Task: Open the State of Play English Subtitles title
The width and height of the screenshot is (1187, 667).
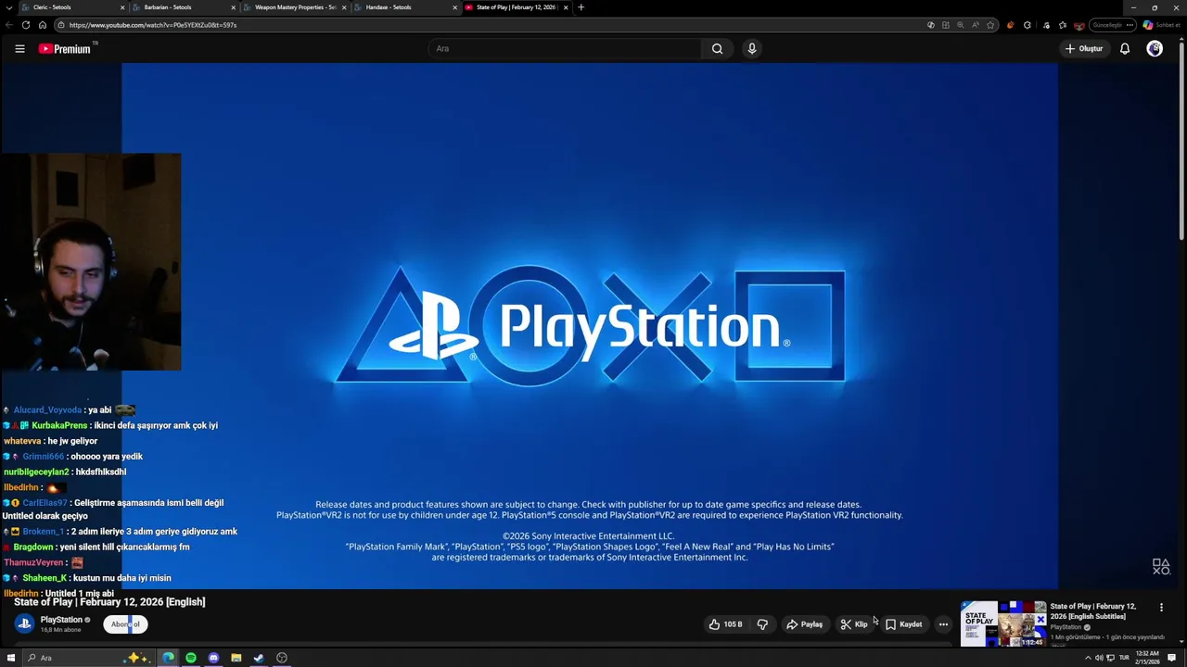Action: click(x=1093, y=611)
